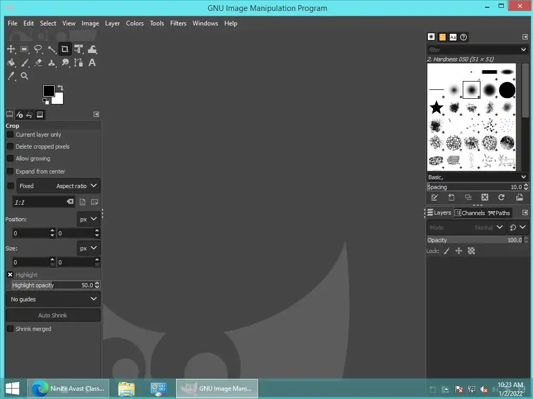Open the Basic brush tag dropdown
The width and height of the screenshot is (533, 399).
coord(524,177)
